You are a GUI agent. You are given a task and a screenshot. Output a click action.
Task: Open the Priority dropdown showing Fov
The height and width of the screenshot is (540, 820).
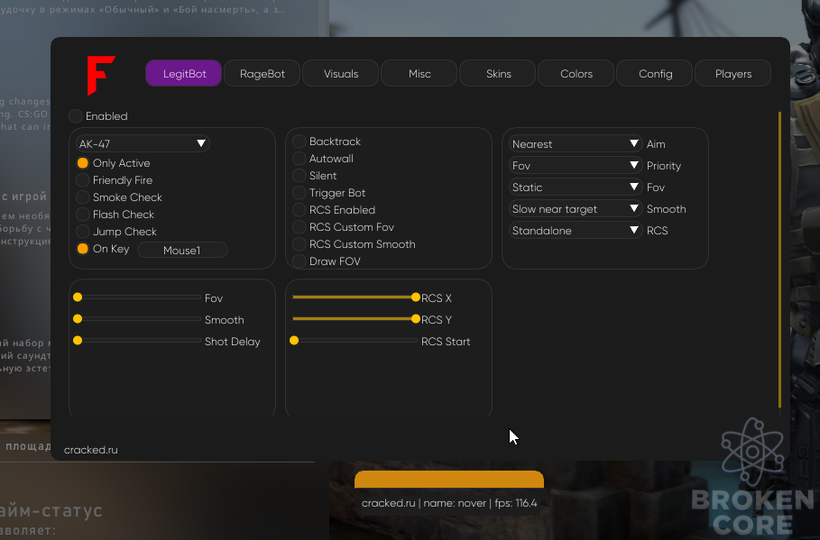[576, 166]
